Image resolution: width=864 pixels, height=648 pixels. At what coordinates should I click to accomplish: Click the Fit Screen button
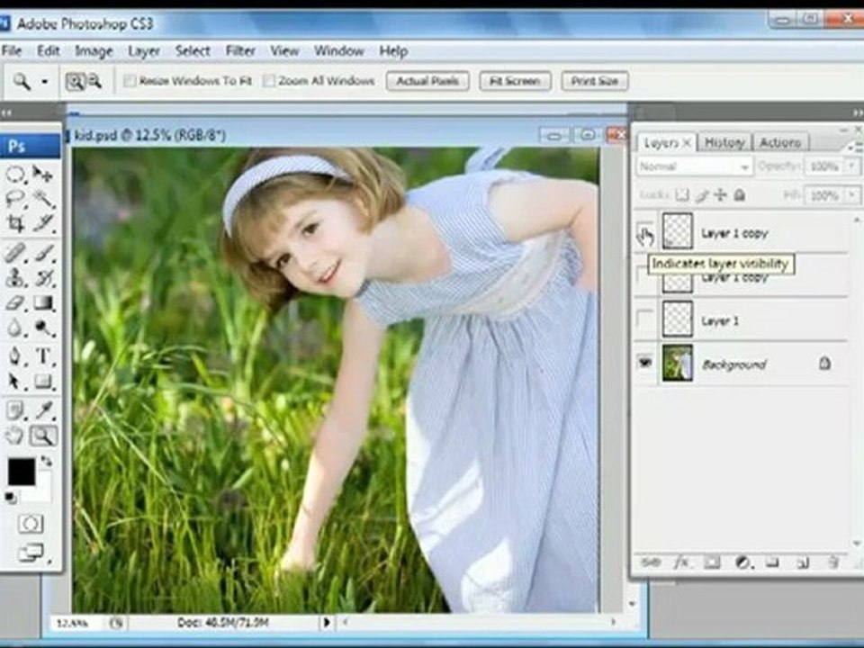[515, 81]
